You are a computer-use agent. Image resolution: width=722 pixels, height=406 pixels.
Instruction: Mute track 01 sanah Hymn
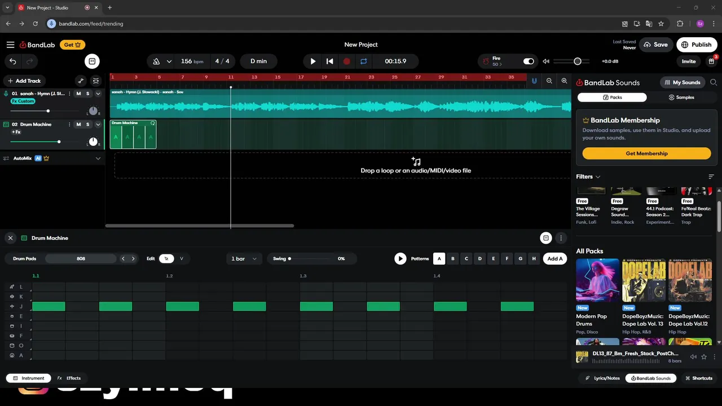coord(78,94)
